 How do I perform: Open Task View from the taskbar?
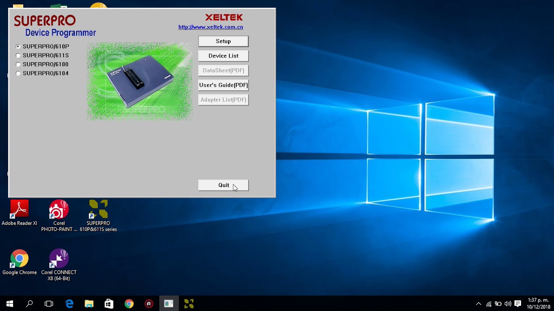pos(49,304)
